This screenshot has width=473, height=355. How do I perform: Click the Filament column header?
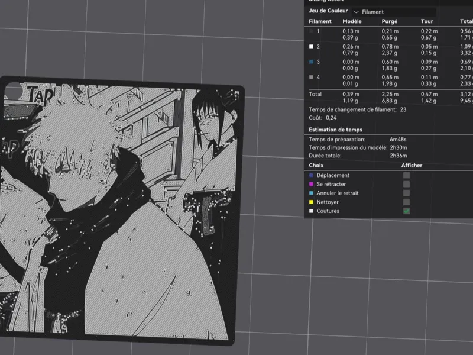click(x=320, y=21)
